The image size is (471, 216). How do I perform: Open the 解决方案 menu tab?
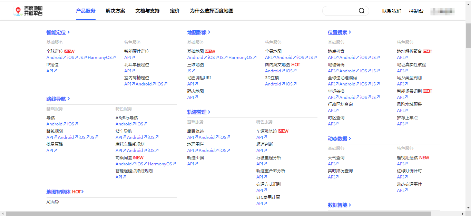tap(116, 11)
